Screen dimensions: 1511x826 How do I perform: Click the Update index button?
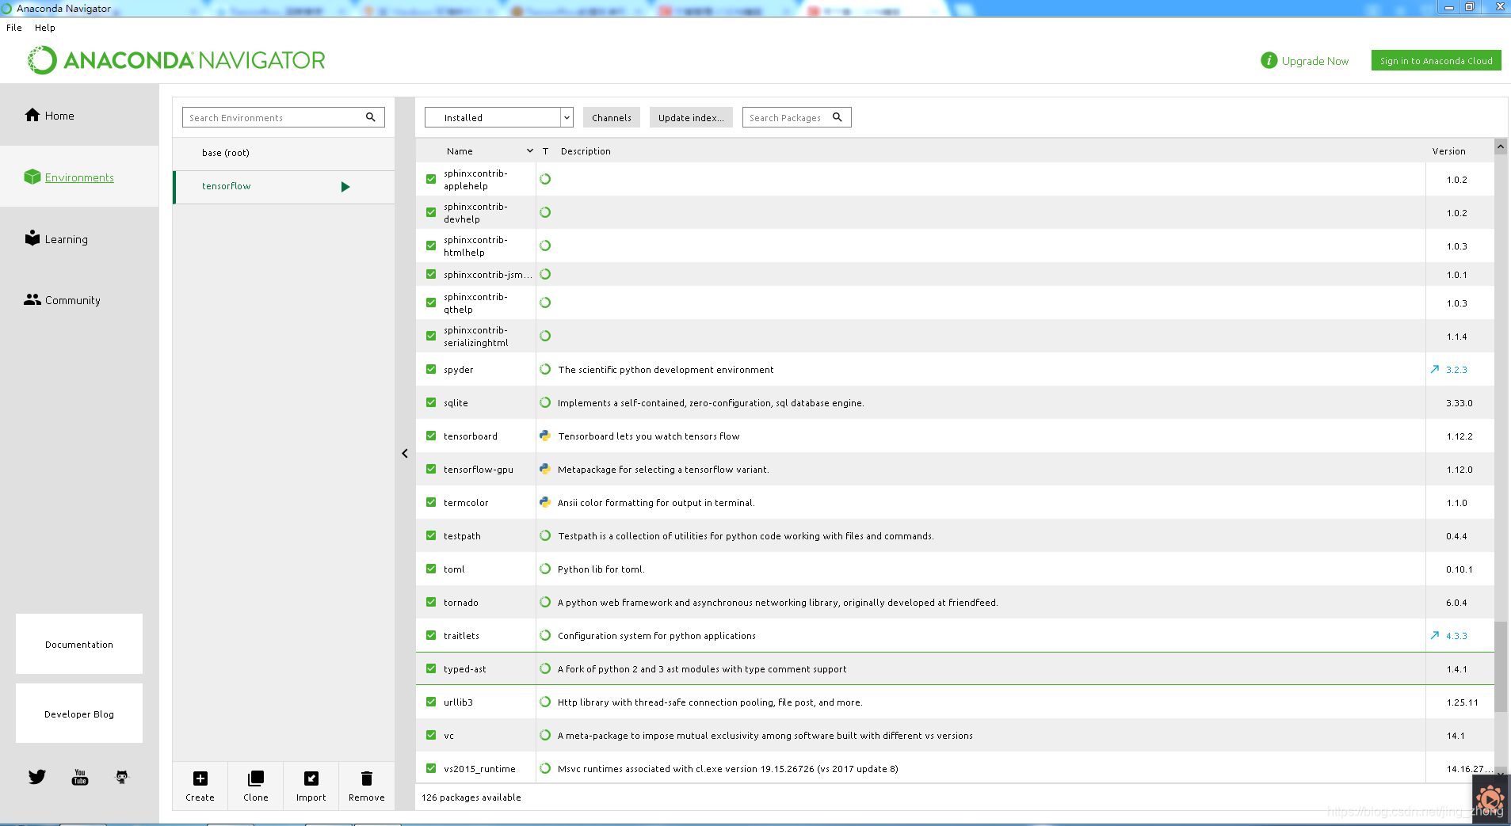coord(691,117)
